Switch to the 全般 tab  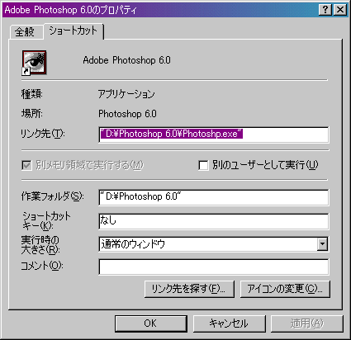pyautogui.click(x=25, y=32)
